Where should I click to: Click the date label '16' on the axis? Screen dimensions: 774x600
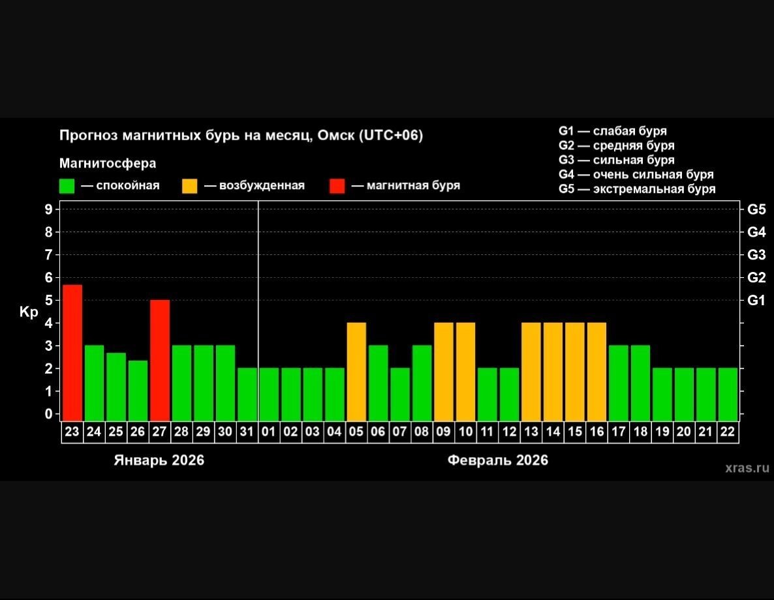pos(596,432)
